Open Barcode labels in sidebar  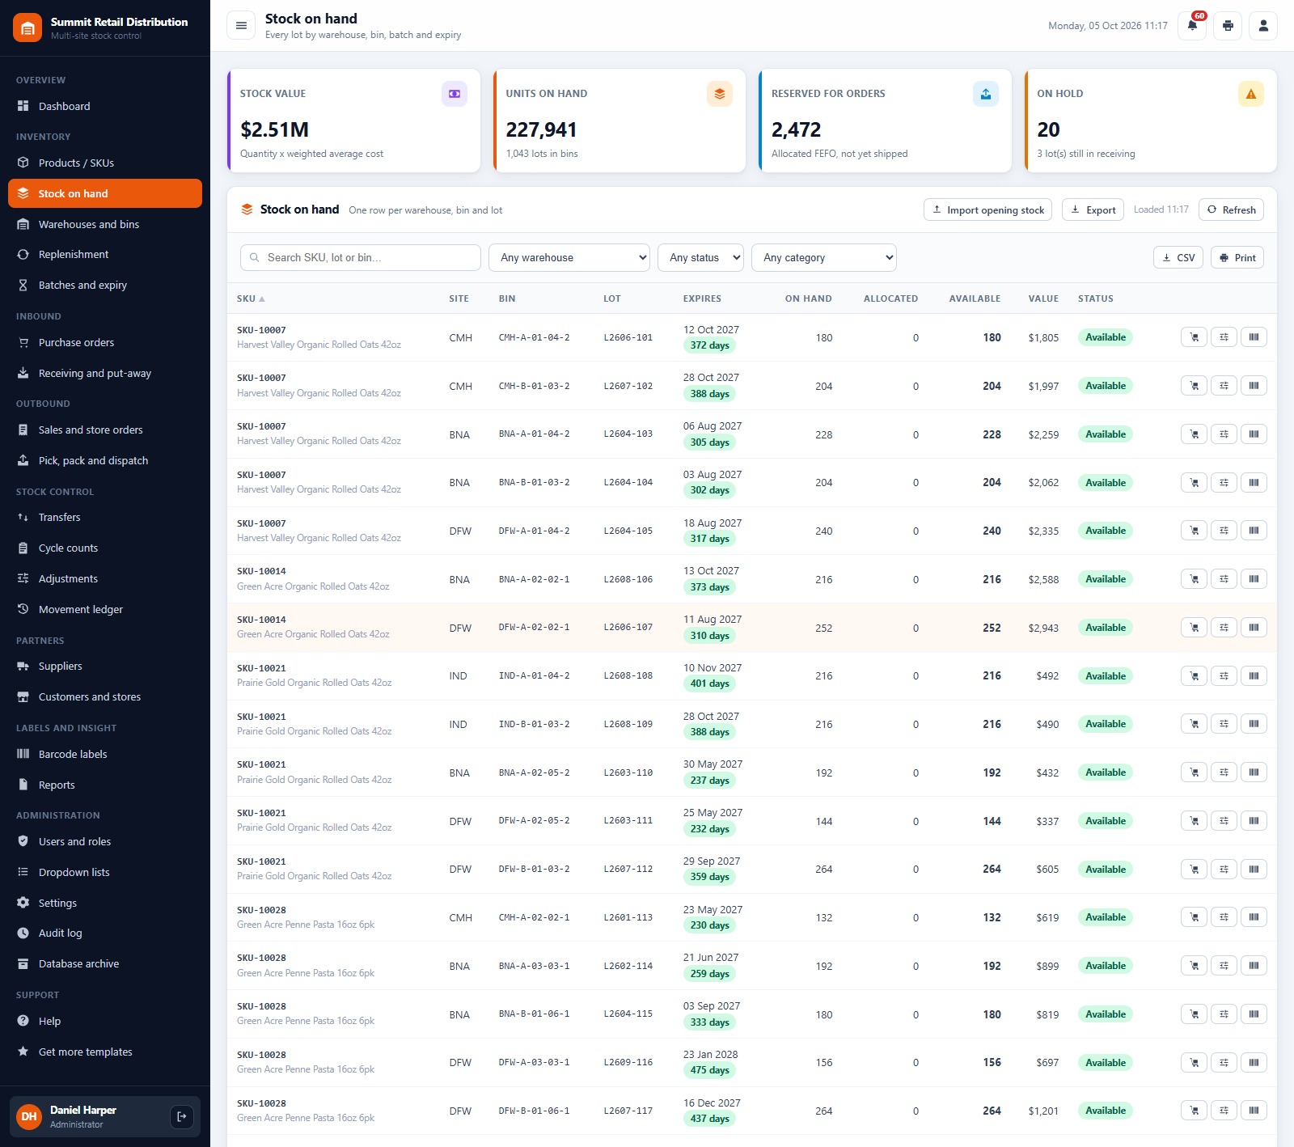click(x=105, y=754)
